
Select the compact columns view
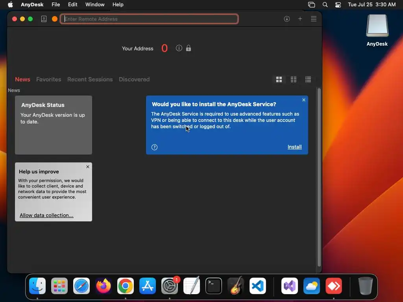click(x=294, y=79)
